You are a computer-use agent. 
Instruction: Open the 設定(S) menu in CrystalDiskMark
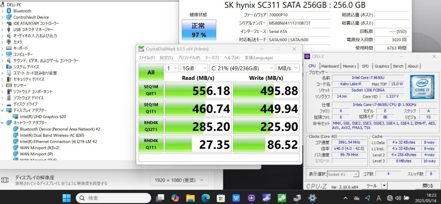tap(166, 58)
